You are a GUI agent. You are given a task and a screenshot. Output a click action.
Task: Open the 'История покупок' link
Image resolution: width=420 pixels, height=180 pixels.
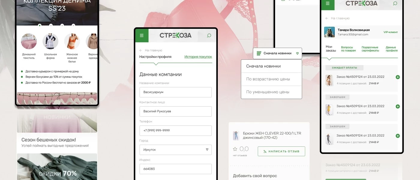pos(198,57)
